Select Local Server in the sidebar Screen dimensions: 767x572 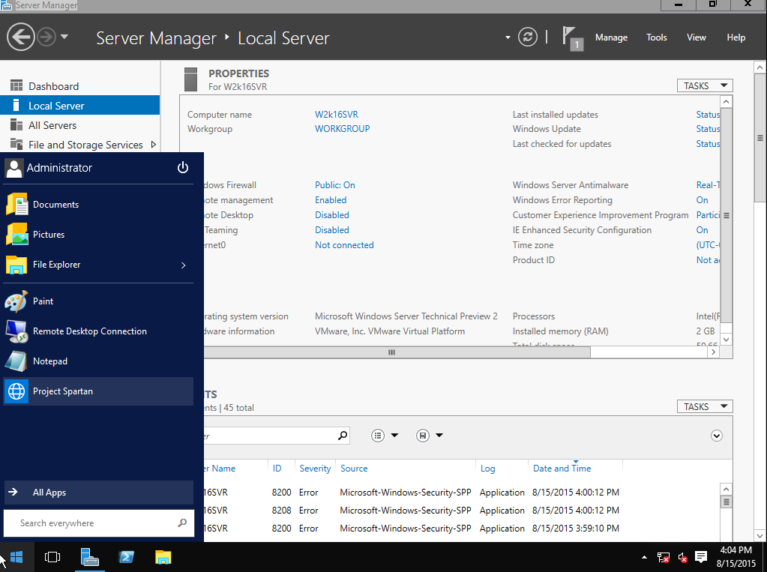(x=57, y=105)
